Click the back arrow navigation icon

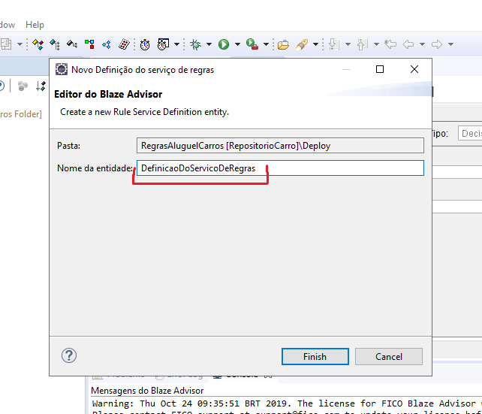point(408,44)
